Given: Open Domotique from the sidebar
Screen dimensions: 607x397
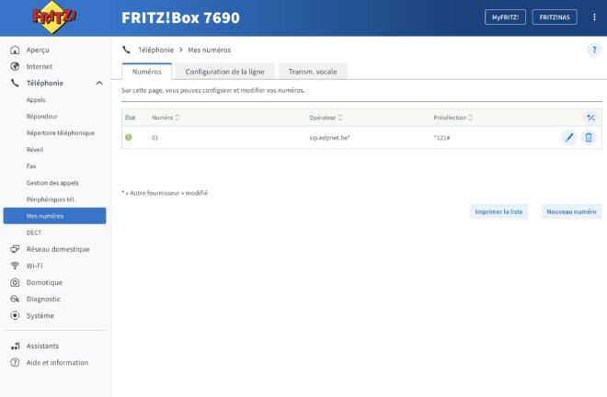Looking at the screenshot, I should tap(44, 282).
